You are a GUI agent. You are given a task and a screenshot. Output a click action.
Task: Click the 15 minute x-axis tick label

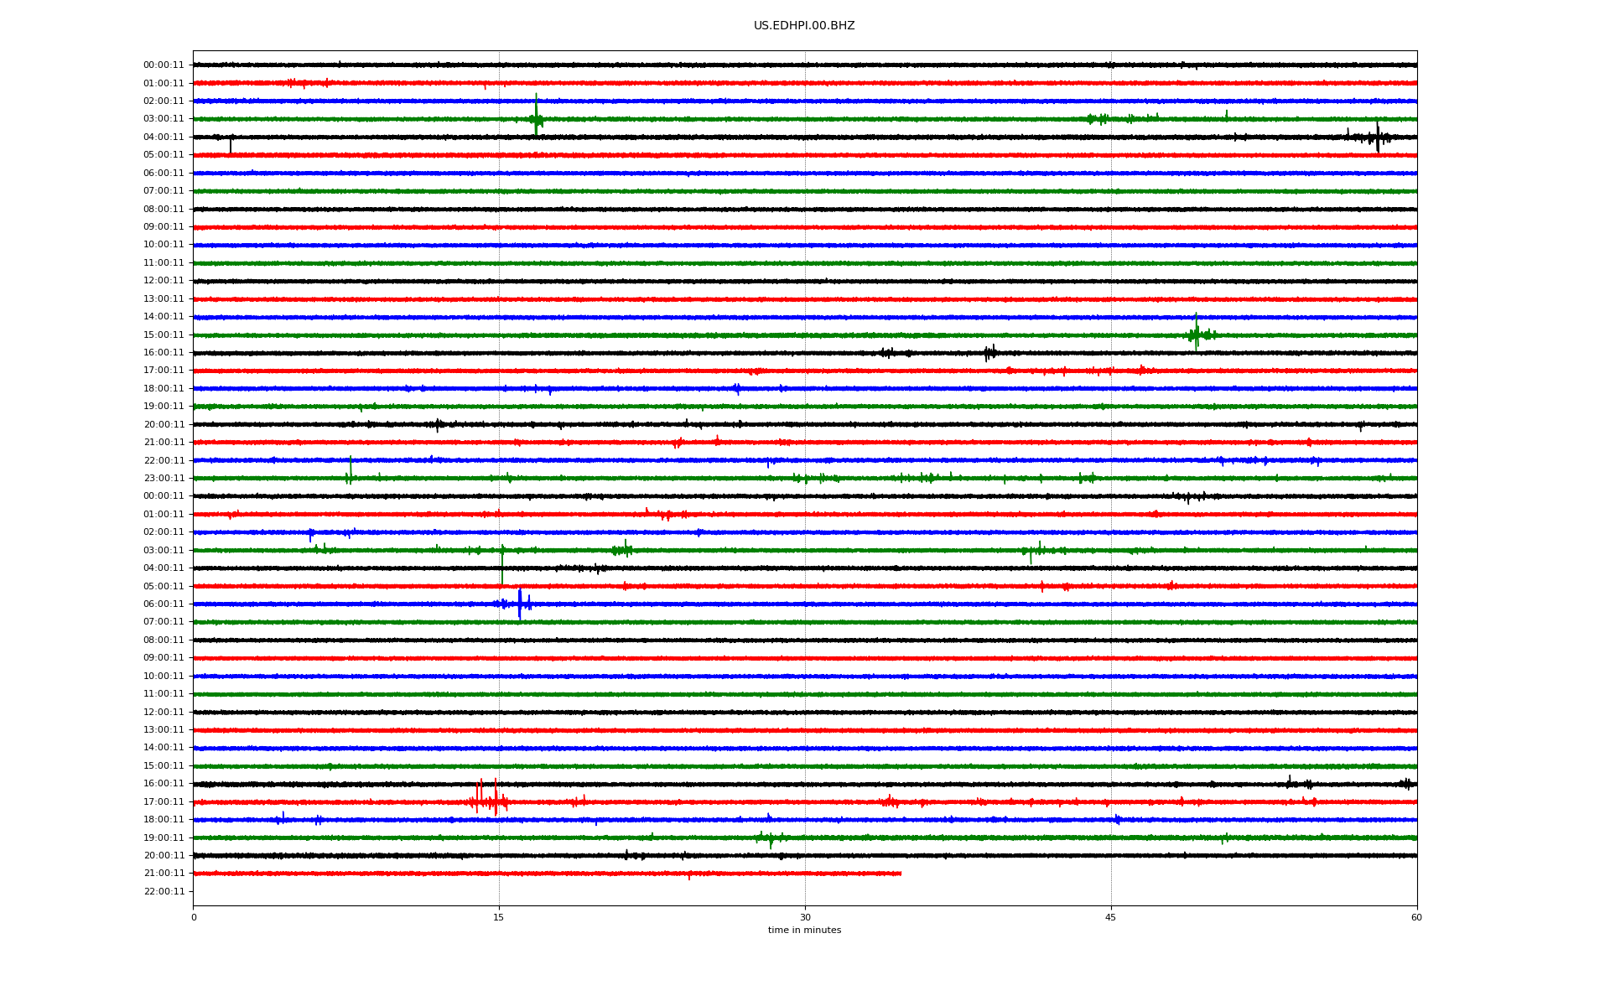[499, 917]
